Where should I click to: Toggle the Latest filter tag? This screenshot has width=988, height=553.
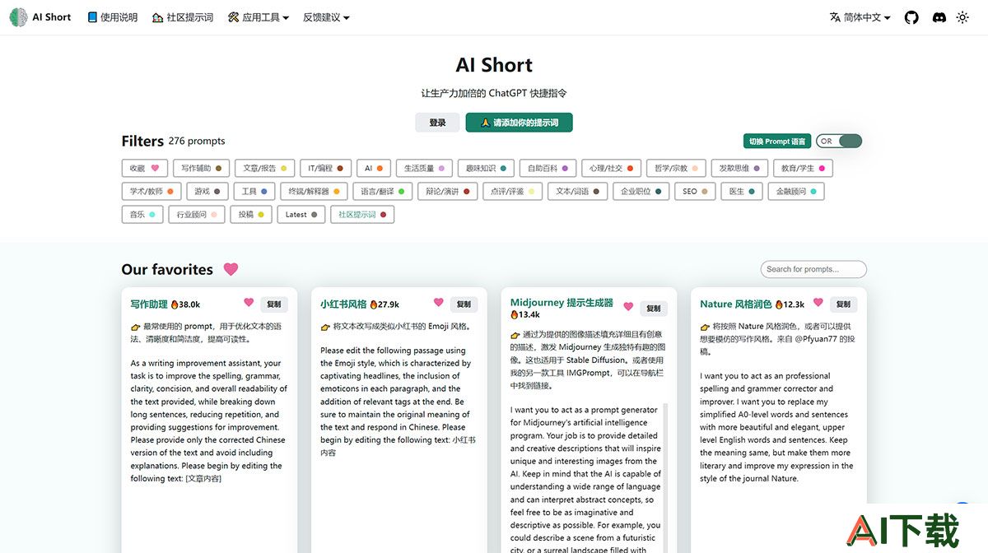[x=301, y=214]
